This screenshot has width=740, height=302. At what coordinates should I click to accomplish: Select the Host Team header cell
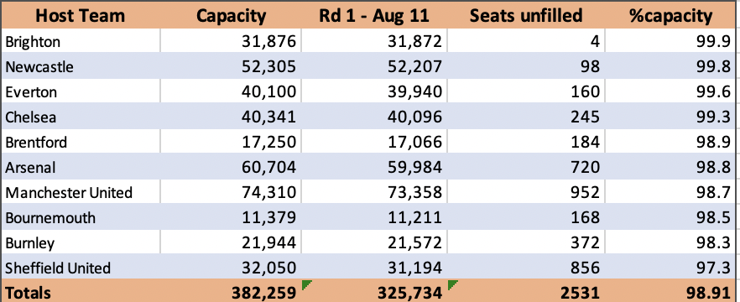tap(81, 16)
